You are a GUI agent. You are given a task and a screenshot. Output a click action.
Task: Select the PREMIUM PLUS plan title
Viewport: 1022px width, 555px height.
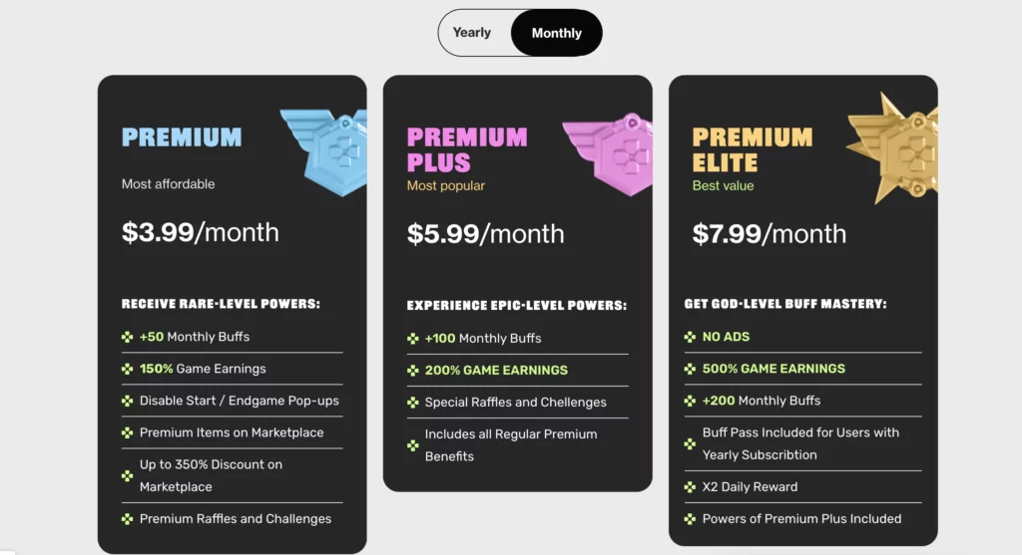(467, 149)
